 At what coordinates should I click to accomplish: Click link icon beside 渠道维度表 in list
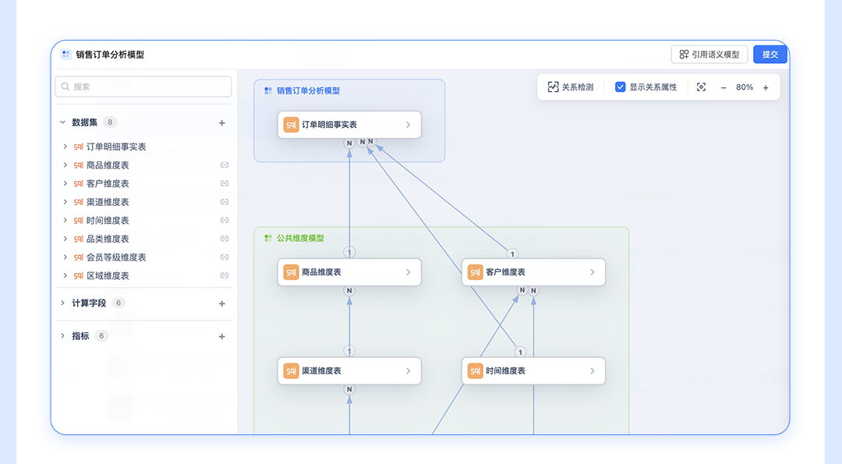[225, 202]
